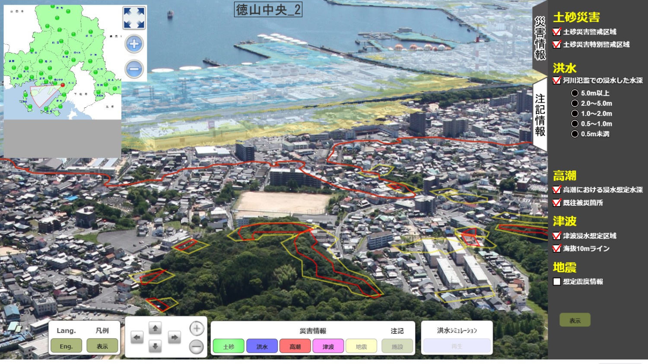This screenshot has width=648, height=364.
Task: Select the 5.0m以上 flood depth option
Action: click(x=575, y=93)
